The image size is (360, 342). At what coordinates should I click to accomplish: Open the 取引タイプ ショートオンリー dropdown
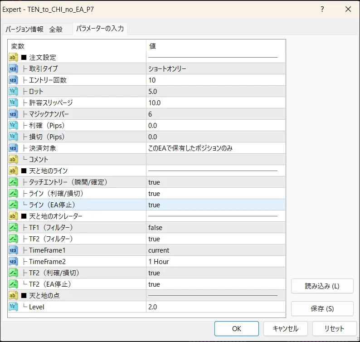pyautogui.click(x=215, y=68)
